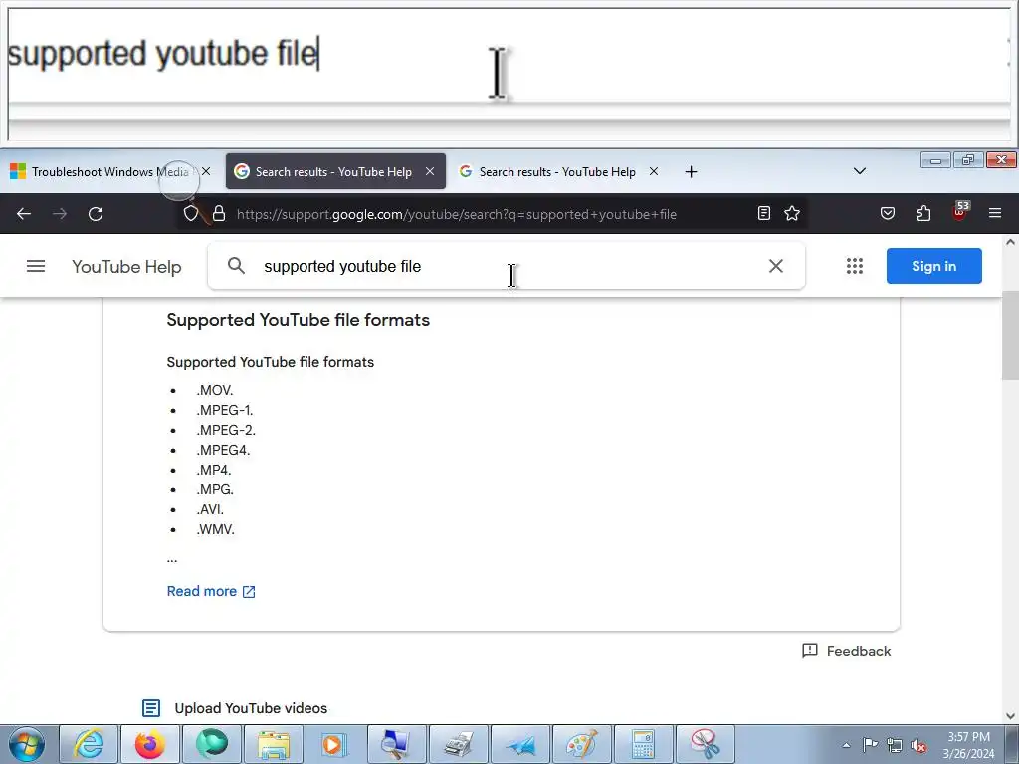1019x764 pixels.
Task: Click the page vertical scrollbar thumb
Action: click(x=1010, y=338)
